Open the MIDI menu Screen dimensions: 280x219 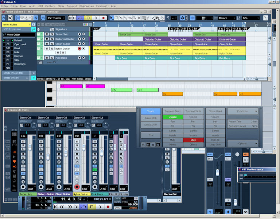(x=40, y=6)
